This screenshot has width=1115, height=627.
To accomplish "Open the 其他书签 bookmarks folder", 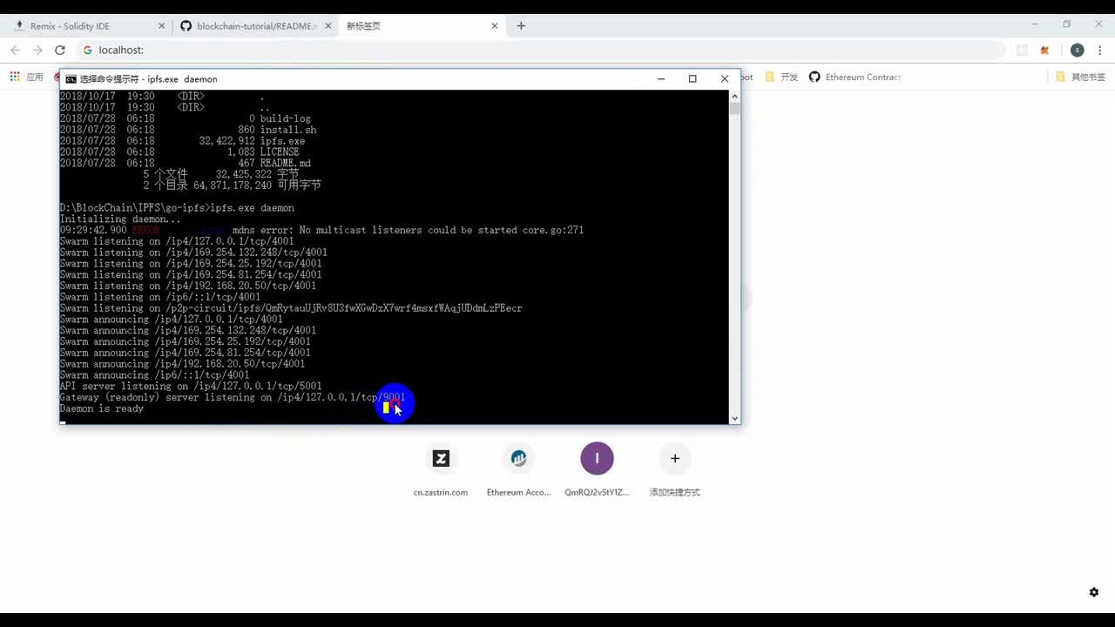I will [1080, 77].
